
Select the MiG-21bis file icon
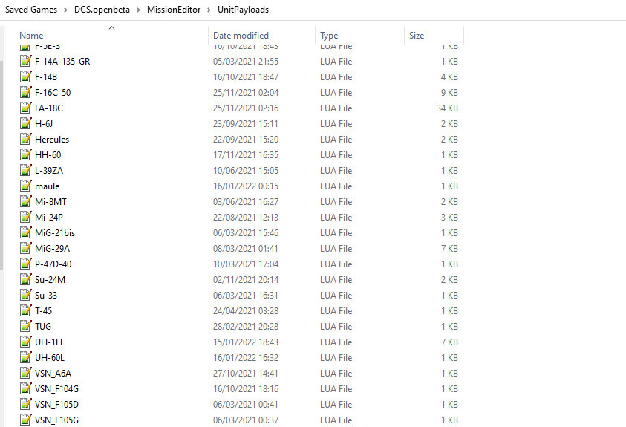coord(25,232)
